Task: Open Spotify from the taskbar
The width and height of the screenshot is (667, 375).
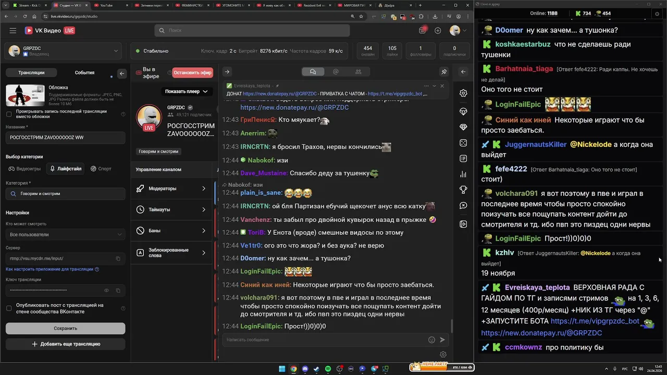Action: pos(328,369)
